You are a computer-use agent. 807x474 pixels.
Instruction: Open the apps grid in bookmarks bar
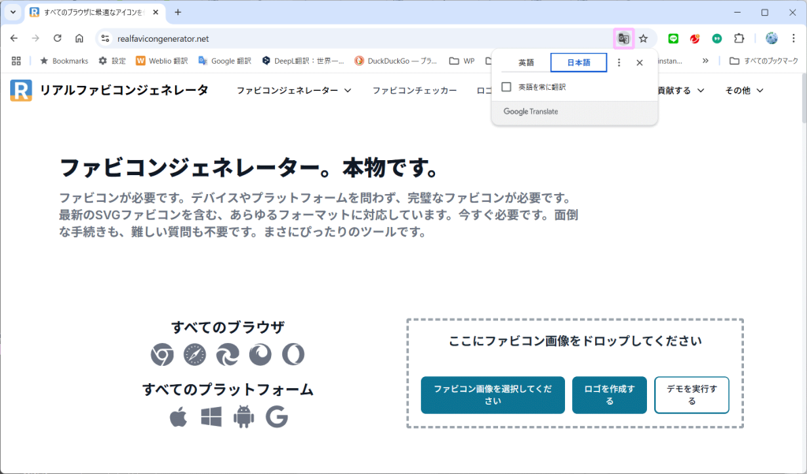[16, 61]
